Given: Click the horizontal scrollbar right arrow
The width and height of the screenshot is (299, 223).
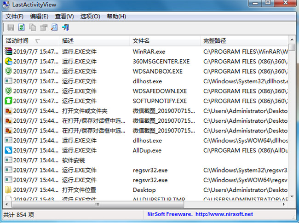Looking at the screenshot, I should (x=284, y=204).
